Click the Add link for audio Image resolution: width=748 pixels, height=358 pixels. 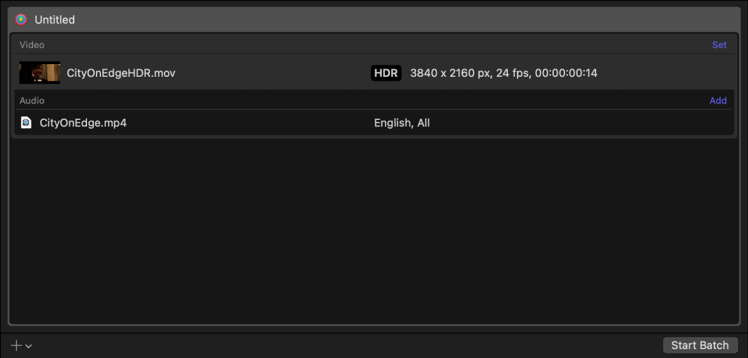[718, 100]
